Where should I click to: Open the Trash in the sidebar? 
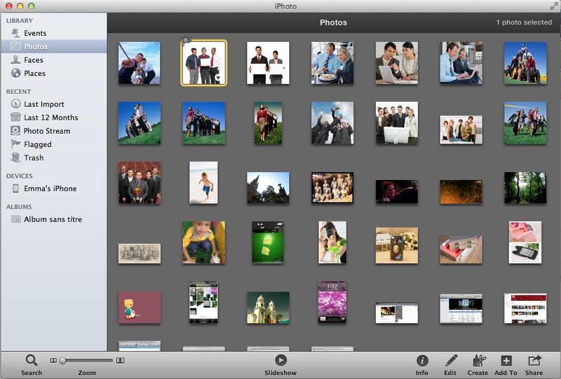tap(34, 158)
